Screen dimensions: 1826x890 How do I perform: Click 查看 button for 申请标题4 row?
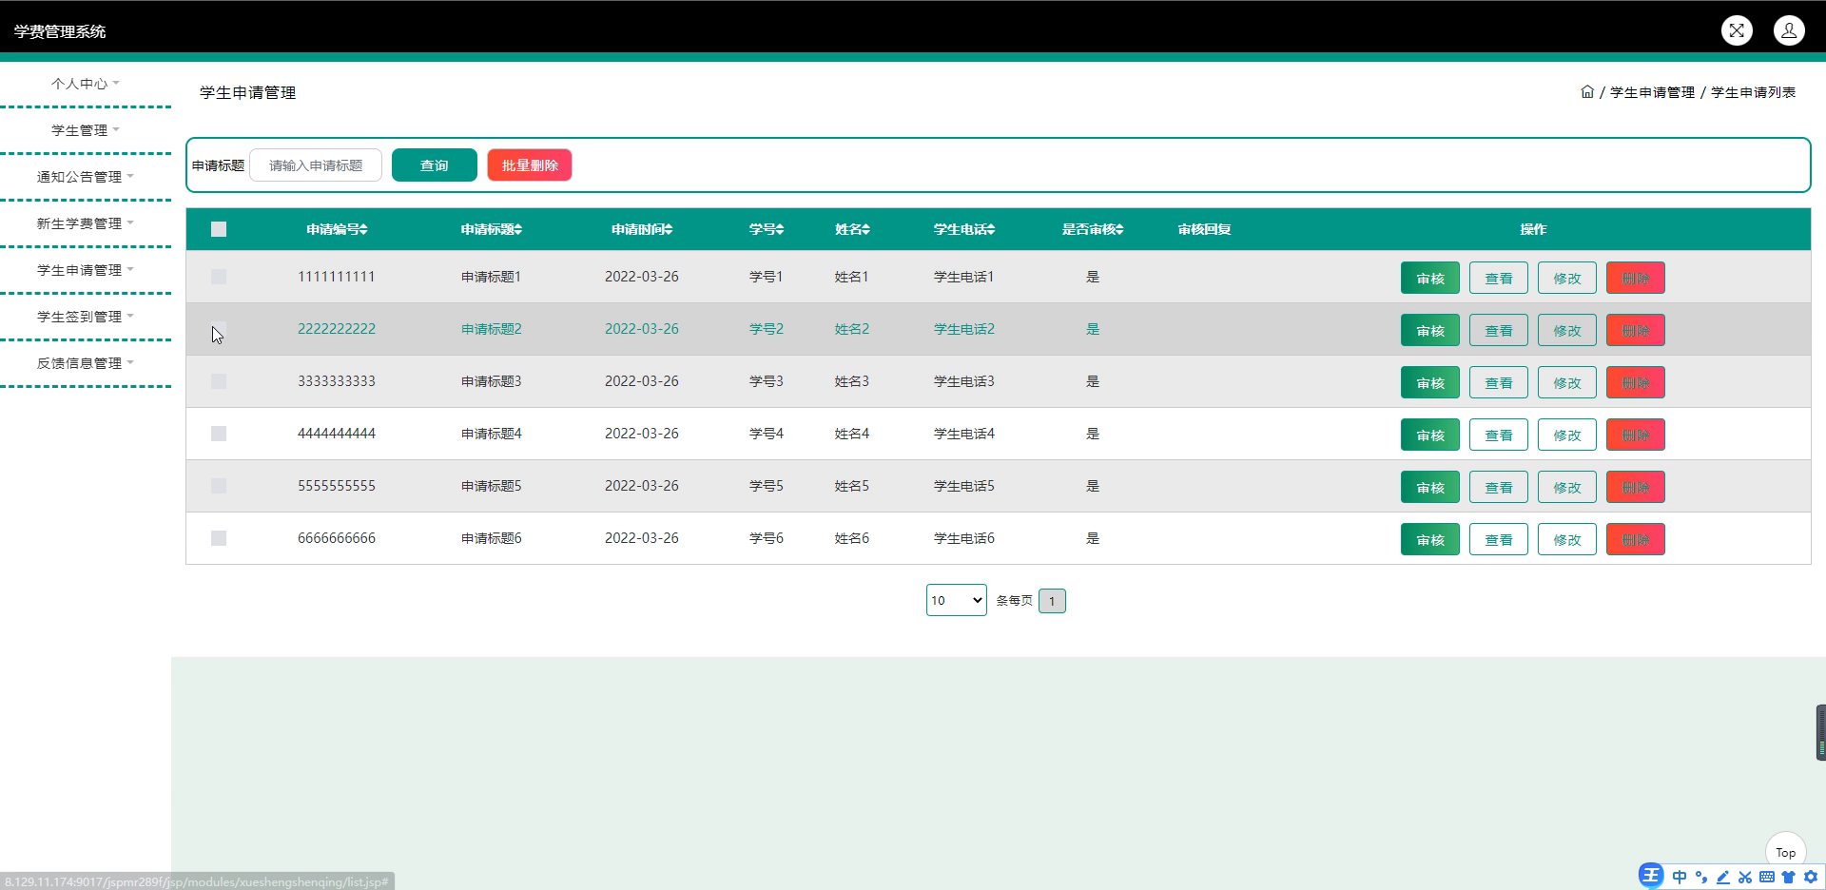click(x=1499, y=435)
